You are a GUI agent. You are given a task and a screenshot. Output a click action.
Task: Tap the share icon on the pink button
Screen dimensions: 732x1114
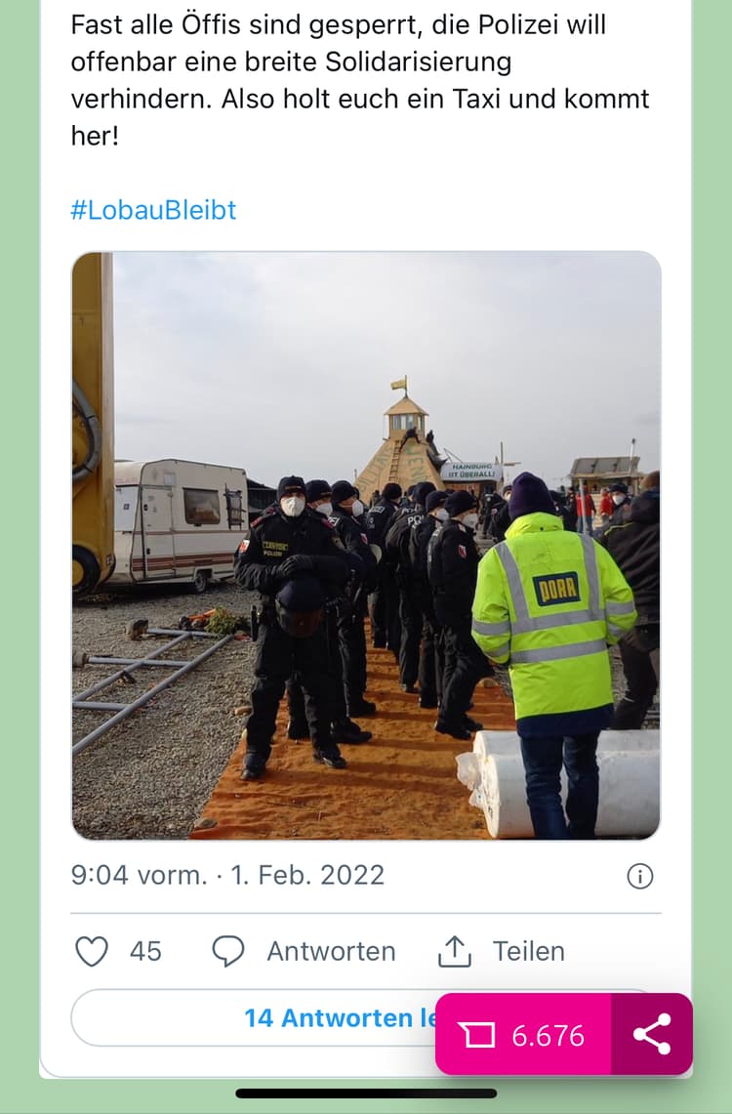point(652,1035)
